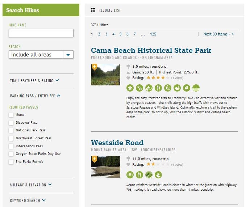
Task: Click the add-to-backpack plus icon on Cama Beach photo
Action: (95, 67)
